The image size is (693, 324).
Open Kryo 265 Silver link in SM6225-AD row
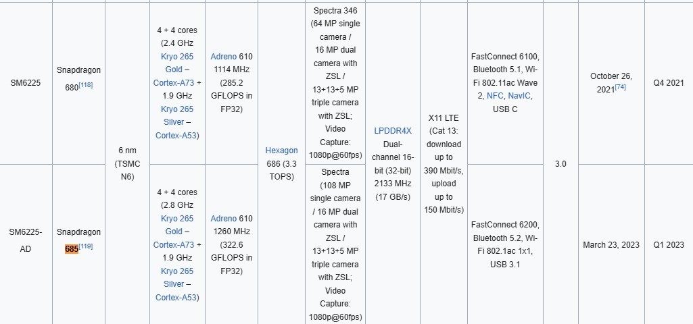[177, 277]
